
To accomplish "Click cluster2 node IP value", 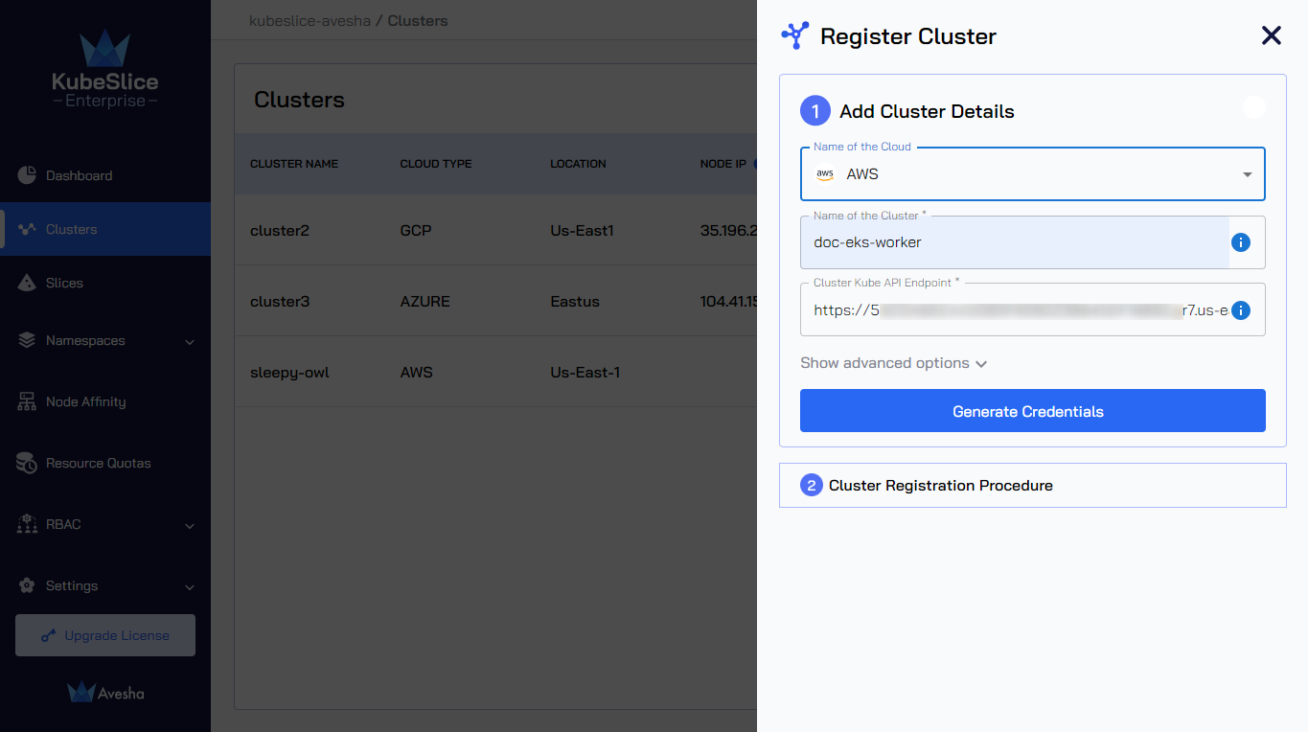I will point(729,230).
